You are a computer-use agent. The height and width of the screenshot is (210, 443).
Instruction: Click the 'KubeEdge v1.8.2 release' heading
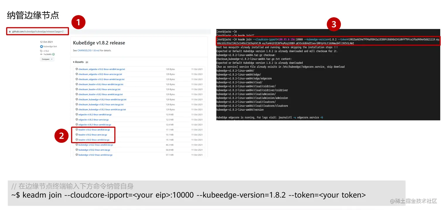click(x=99, y=43)
